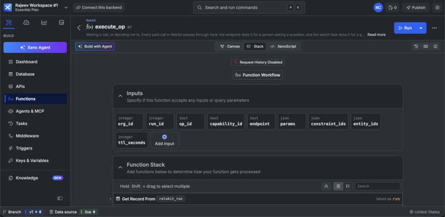445x217 pixels.
Task: Open Agents & MCP in sidebar
Action: (35, 111)
